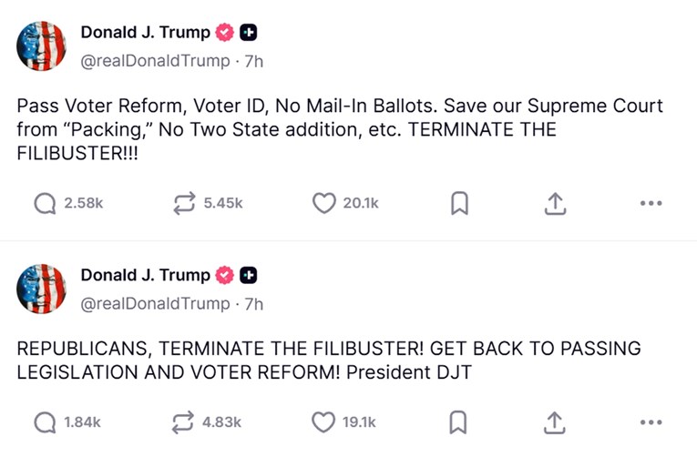Reply to the REPUBLICANS filibuster post
The height and width of the screenshot is (457, 697).
pos(45,421)
